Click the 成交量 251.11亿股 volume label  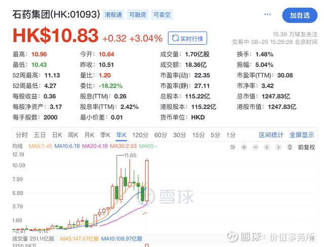33,239
